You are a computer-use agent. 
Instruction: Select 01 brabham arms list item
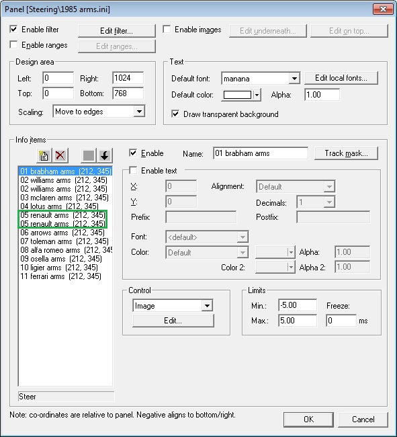coord(65,171)
